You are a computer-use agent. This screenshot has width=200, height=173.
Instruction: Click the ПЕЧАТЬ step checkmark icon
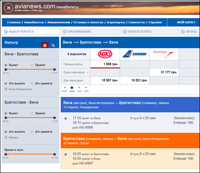pyautogui.click(x=183, y=32)
